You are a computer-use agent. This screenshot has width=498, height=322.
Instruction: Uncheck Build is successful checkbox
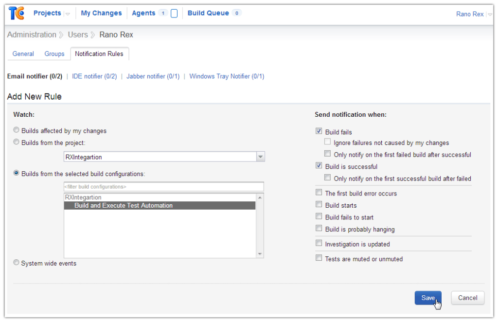[319, 165]
